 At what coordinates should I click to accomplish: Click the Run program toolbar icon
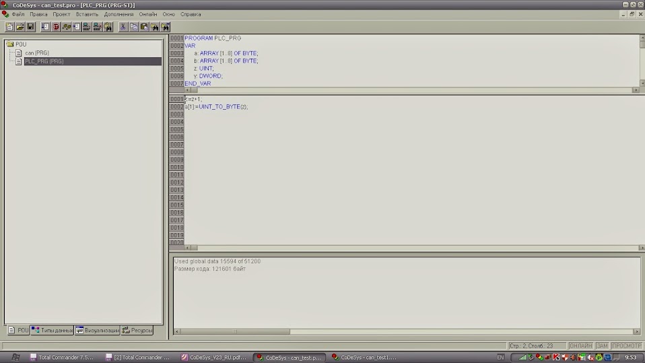point(45,27)
